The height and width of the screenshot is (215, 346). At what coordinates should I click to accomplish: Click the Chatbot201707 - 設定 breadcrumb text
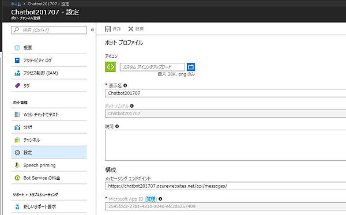tap(48, 4)
